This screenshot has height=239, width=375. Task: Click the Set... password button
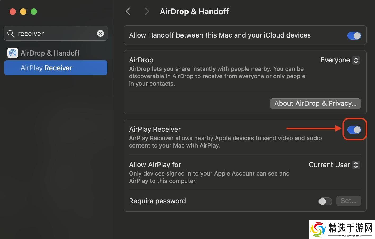tap(348, 201)
